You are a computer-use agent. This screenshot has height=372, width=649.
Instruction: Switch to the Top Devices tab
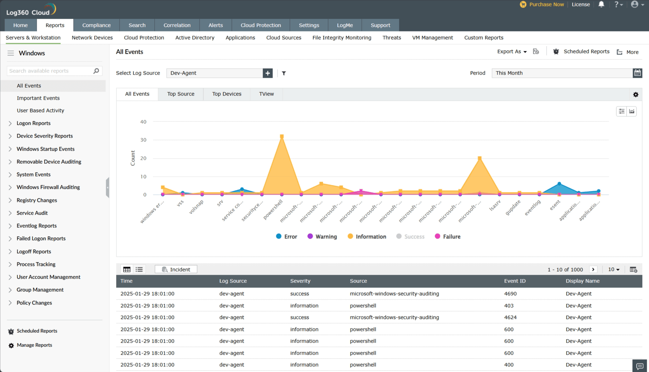click(227, 94)
